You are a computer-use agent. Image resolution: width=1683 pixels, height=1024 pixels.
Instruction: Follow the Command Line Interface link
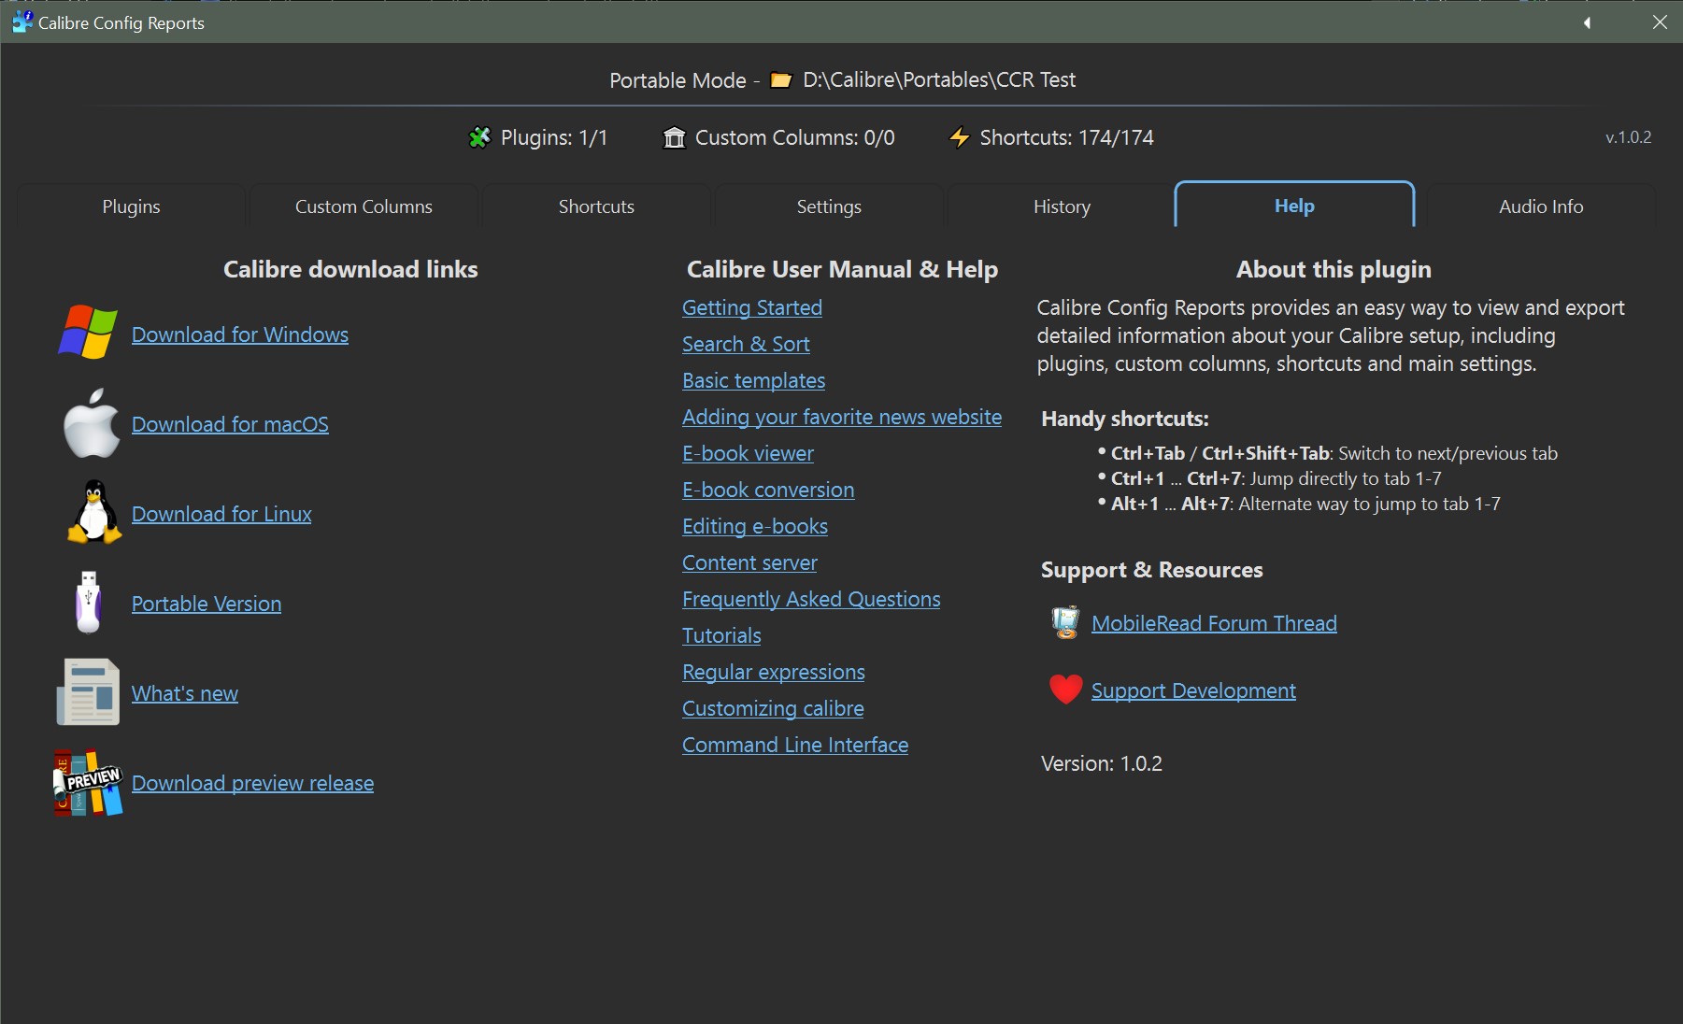click(795, 745)
